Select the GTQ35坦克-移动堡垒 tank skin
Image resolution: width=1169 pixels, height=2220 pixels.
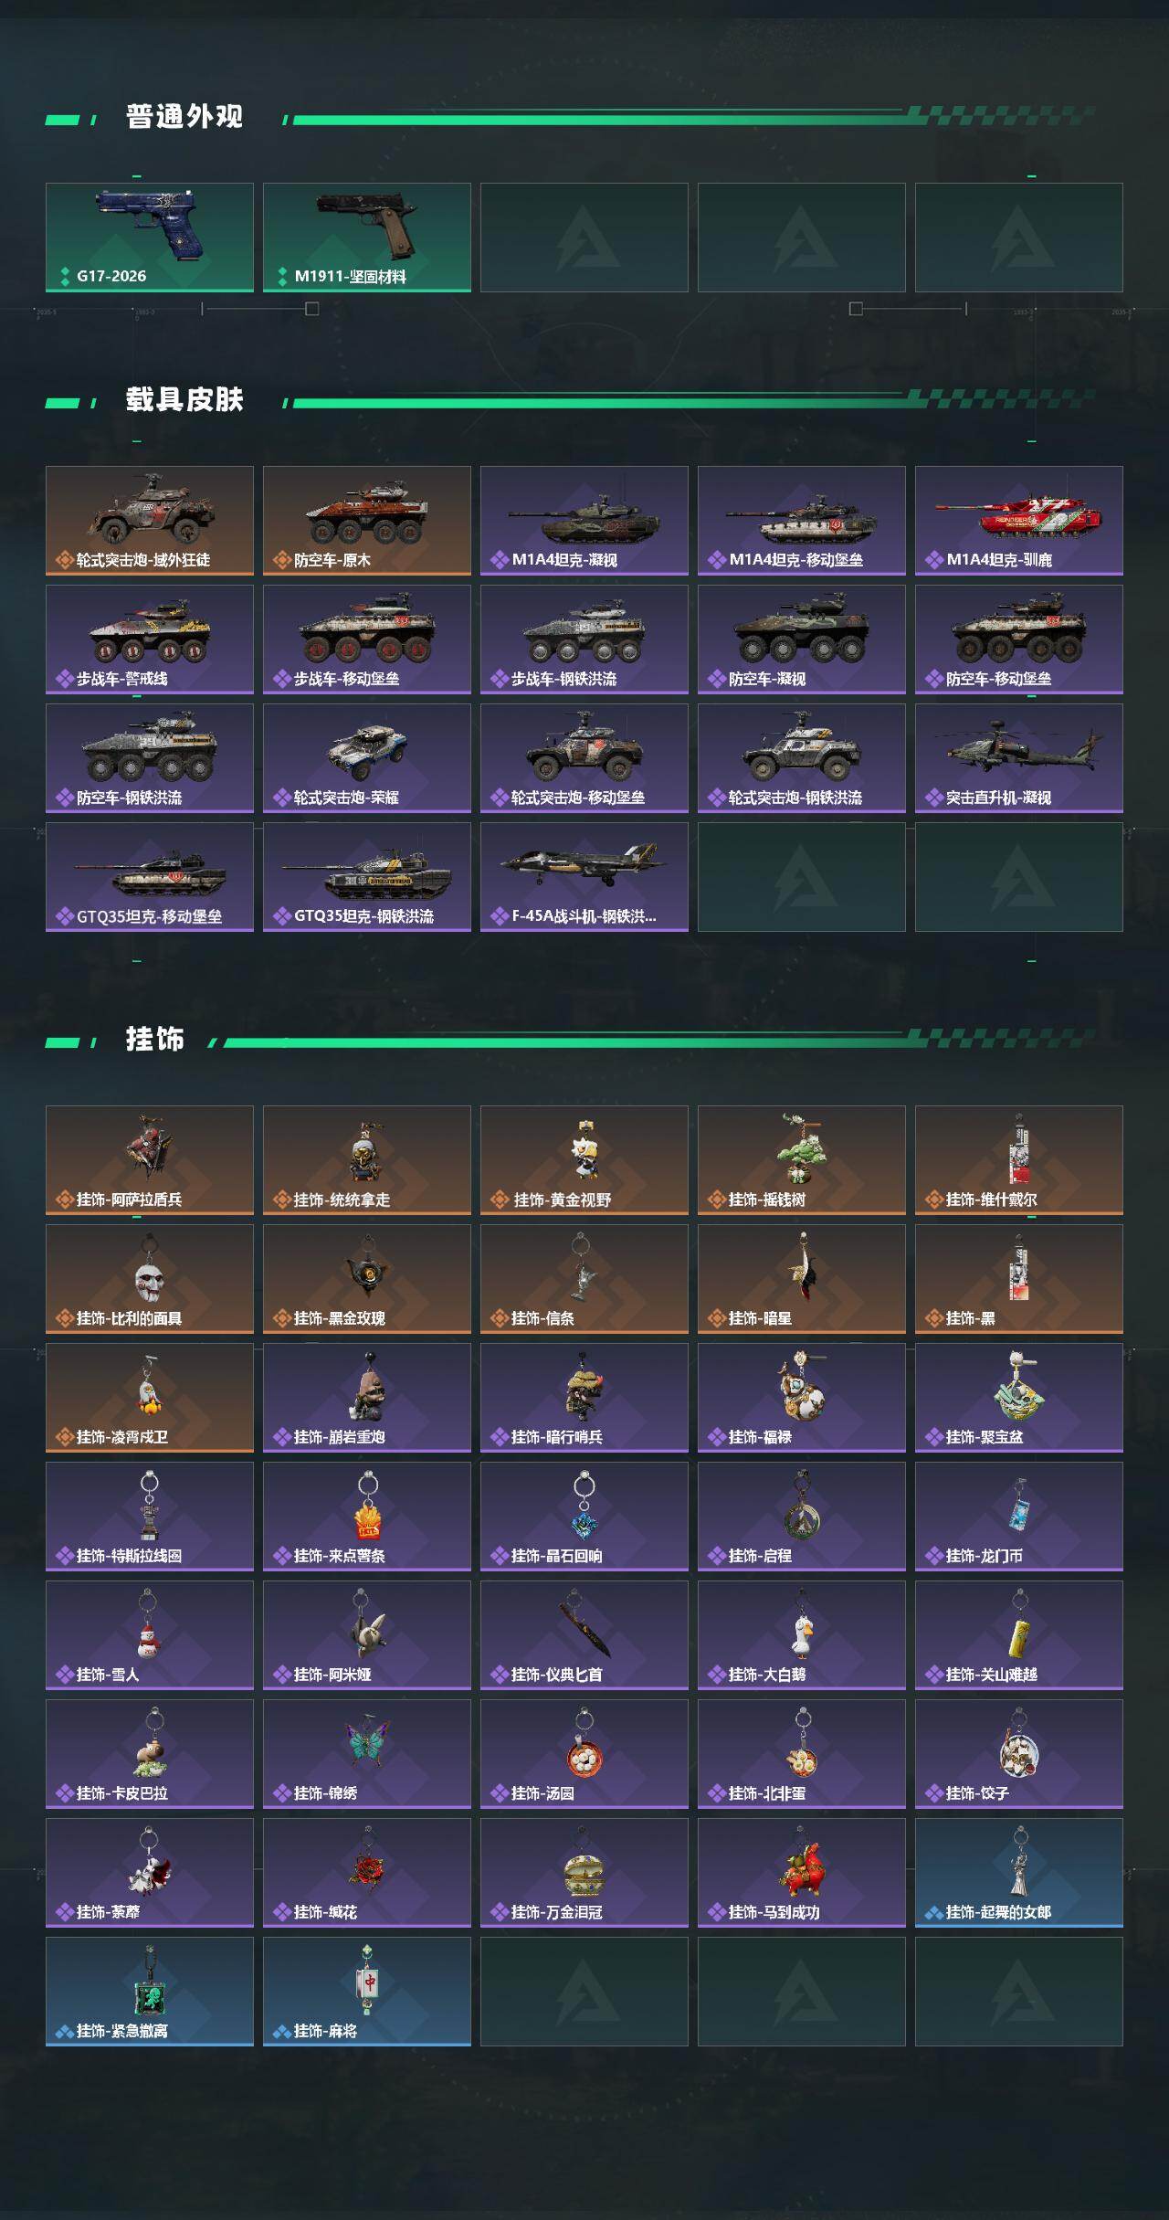tap(150, 877)
